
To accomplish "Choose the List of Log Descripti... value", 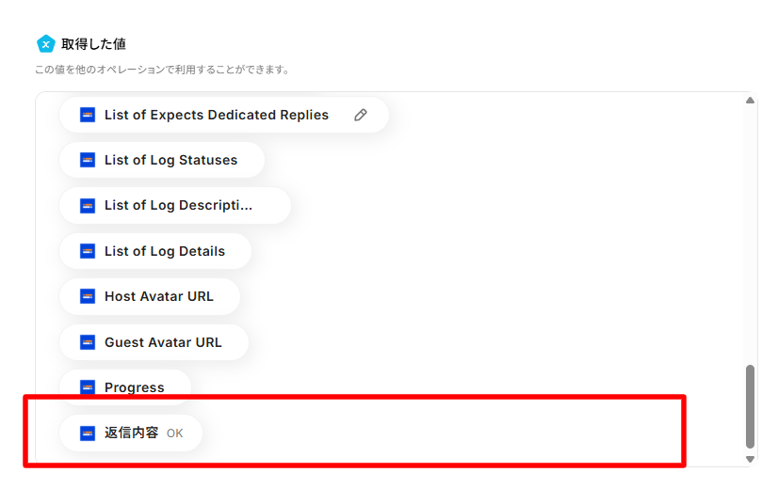I will [175, 206].
